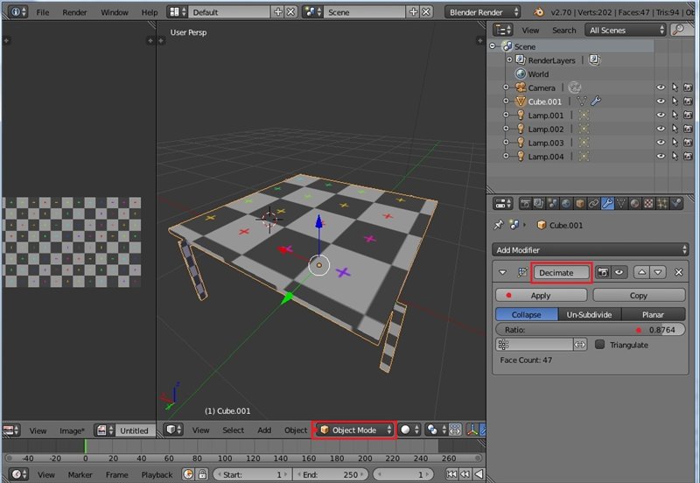Open the Render menu in top bar
The width and height of the screenshot is (700, 483).
74,12
